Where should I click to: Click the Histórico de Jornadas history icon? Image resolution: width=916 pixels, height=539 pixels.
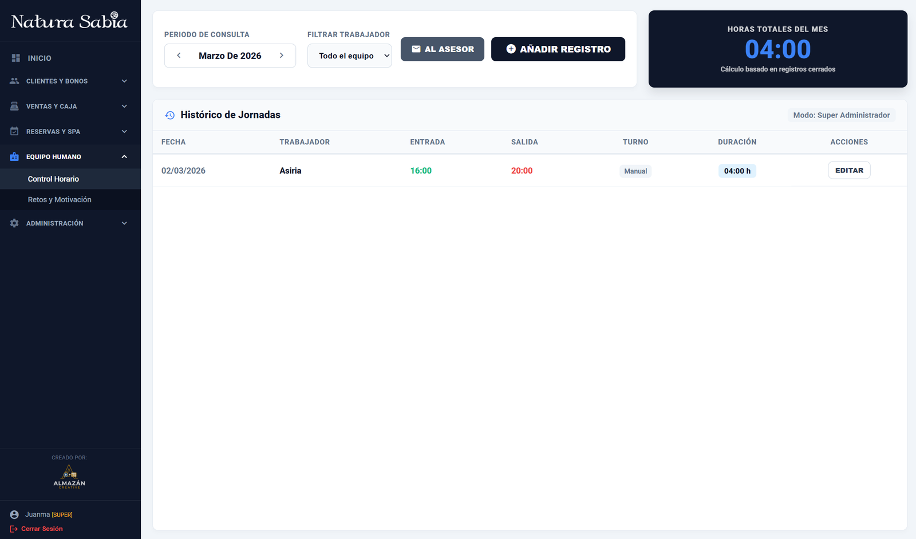[x=170, y=115]
